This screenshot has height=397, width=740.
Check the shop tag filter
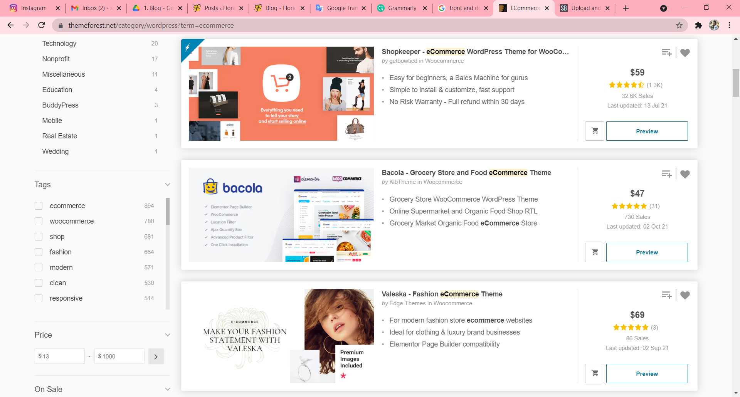(39, 237)
